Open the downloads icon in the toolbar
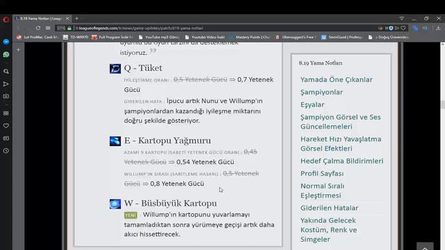 click(x=438, y=28)
